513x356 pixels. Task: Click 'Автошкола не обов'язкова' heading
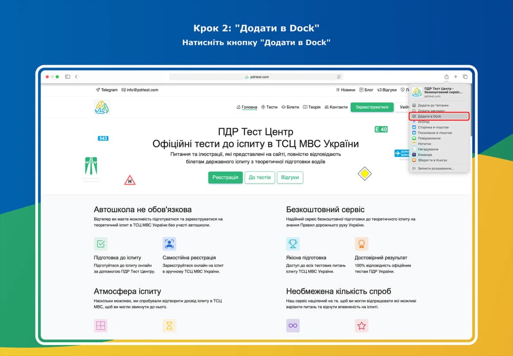(x=142, y=209)
